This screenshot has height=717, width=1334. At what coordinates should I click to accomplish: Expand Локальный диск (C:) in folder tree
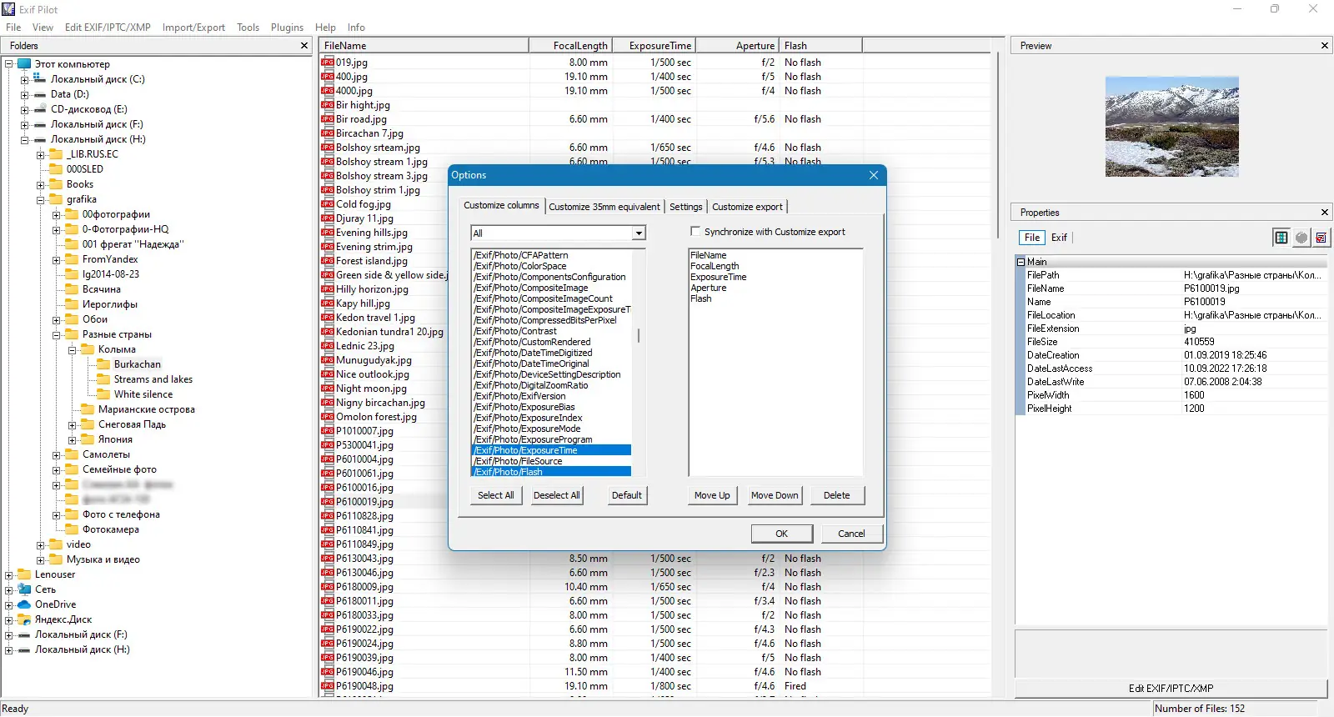click(24, 80)
